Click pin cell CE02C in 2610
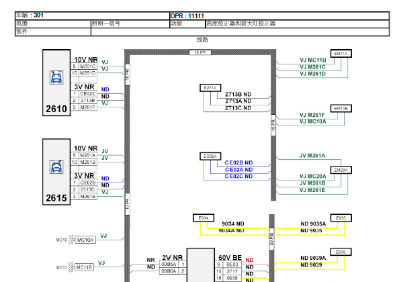Viewport: 393px width, 282px height. [x=88, y=94]
